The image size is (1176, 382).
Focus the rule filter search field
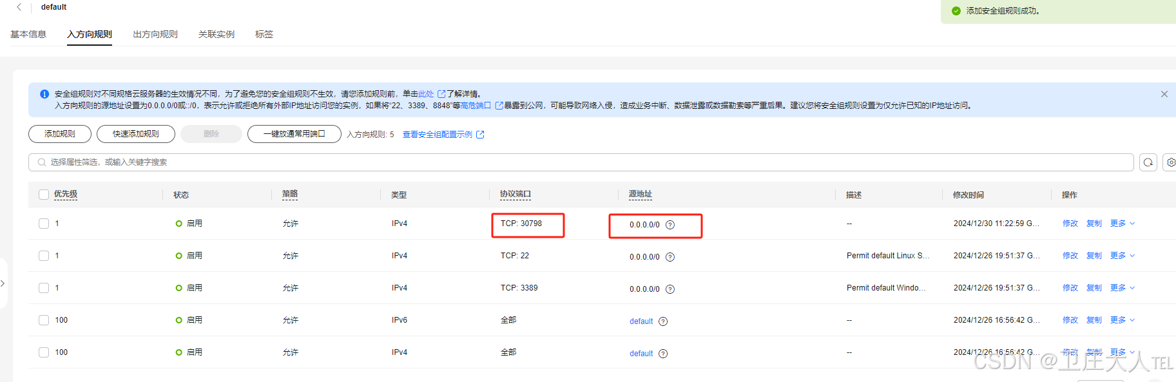click(580, 162)
